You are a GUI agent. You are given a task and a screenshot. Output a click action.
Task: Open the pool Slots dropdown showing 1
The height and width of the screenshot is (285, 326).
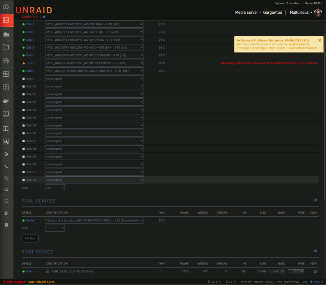point(55,228)
